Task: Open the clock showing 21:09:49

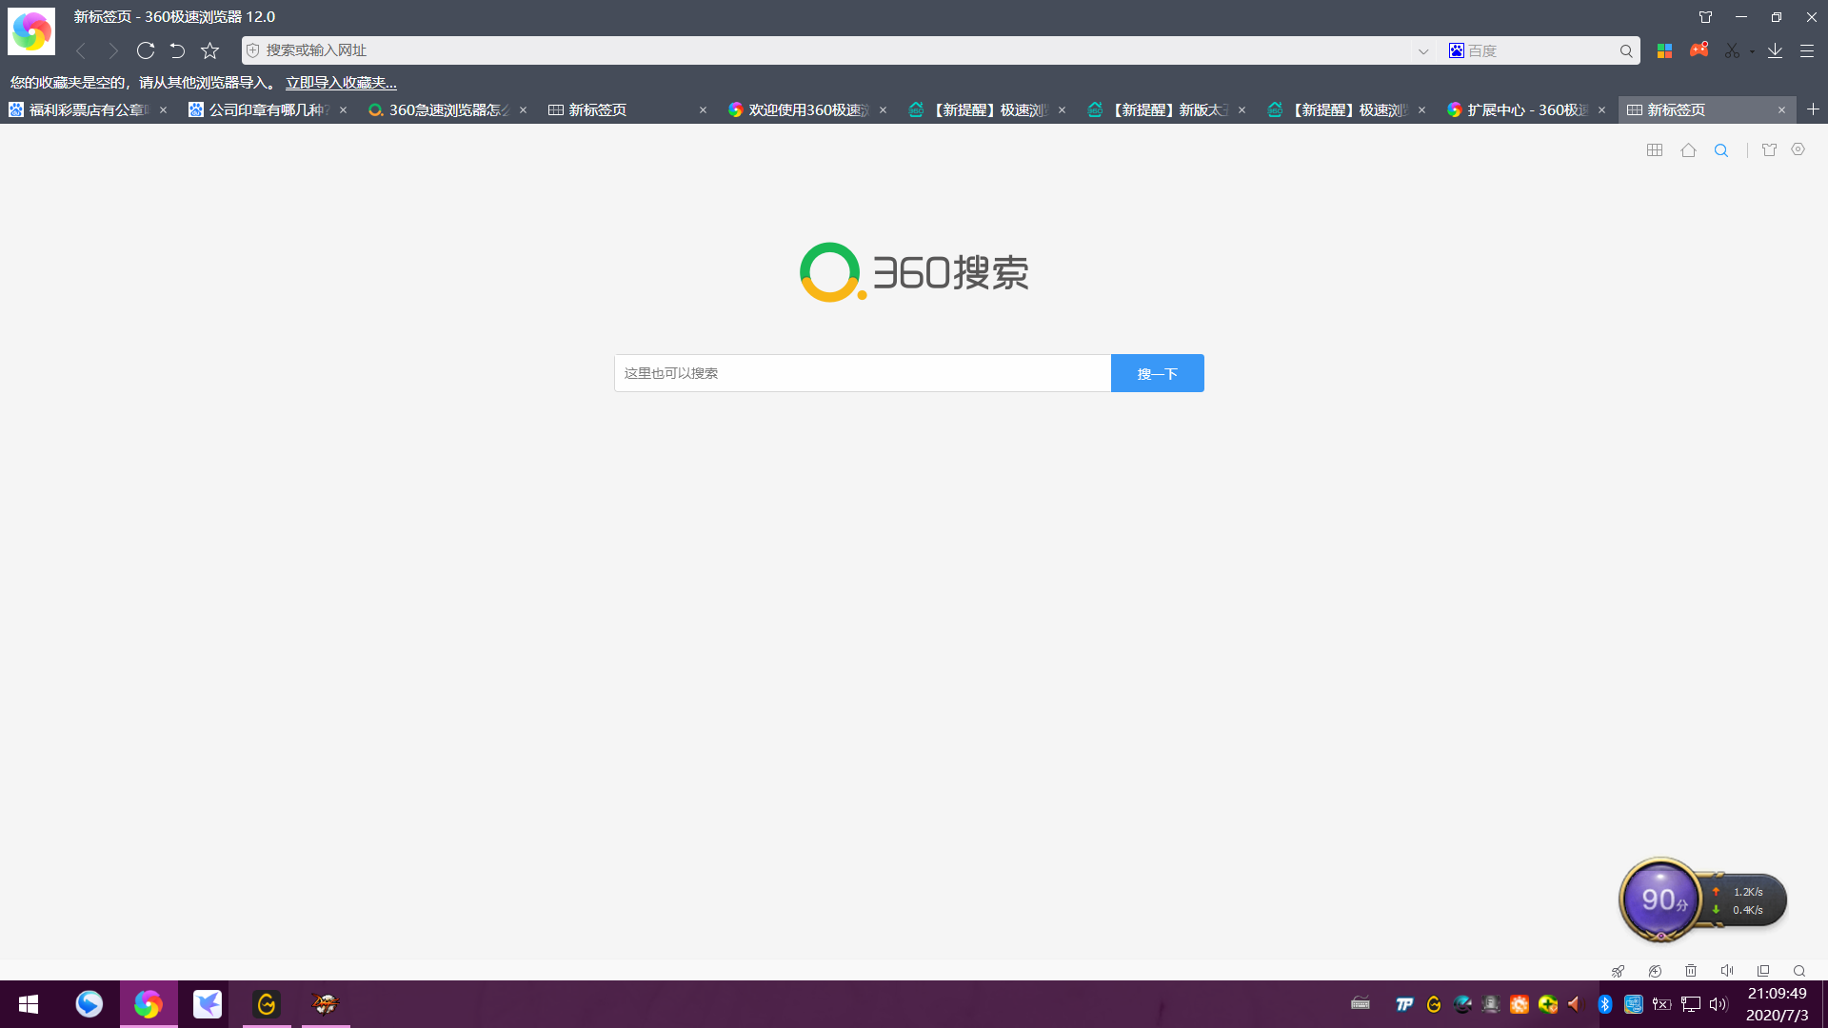Action: tap(1778, 1004)
